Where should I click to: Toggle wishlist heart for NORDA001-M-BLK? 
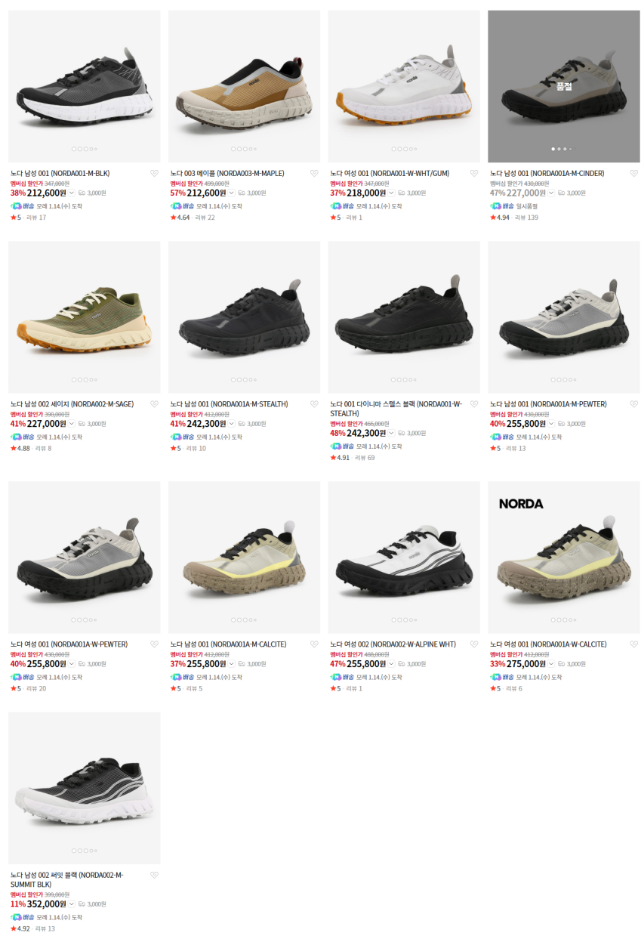pyautogui.click(x=154, y=174)
